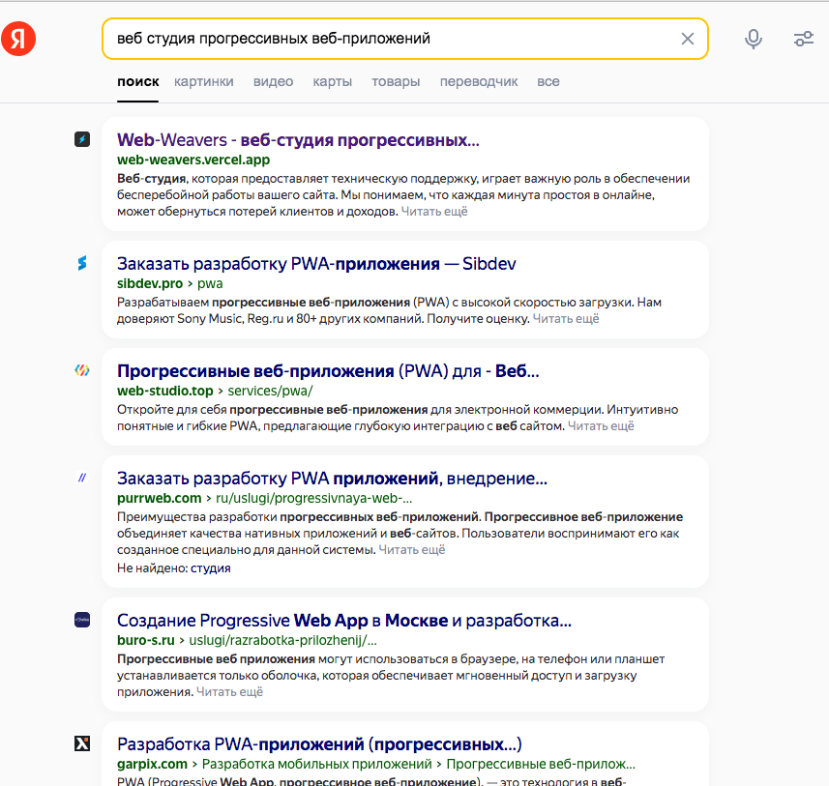Expand buro-s.ru snippet via Читать ещё
Viewport: 829px width, 786px height.
(x=229, y=692)
